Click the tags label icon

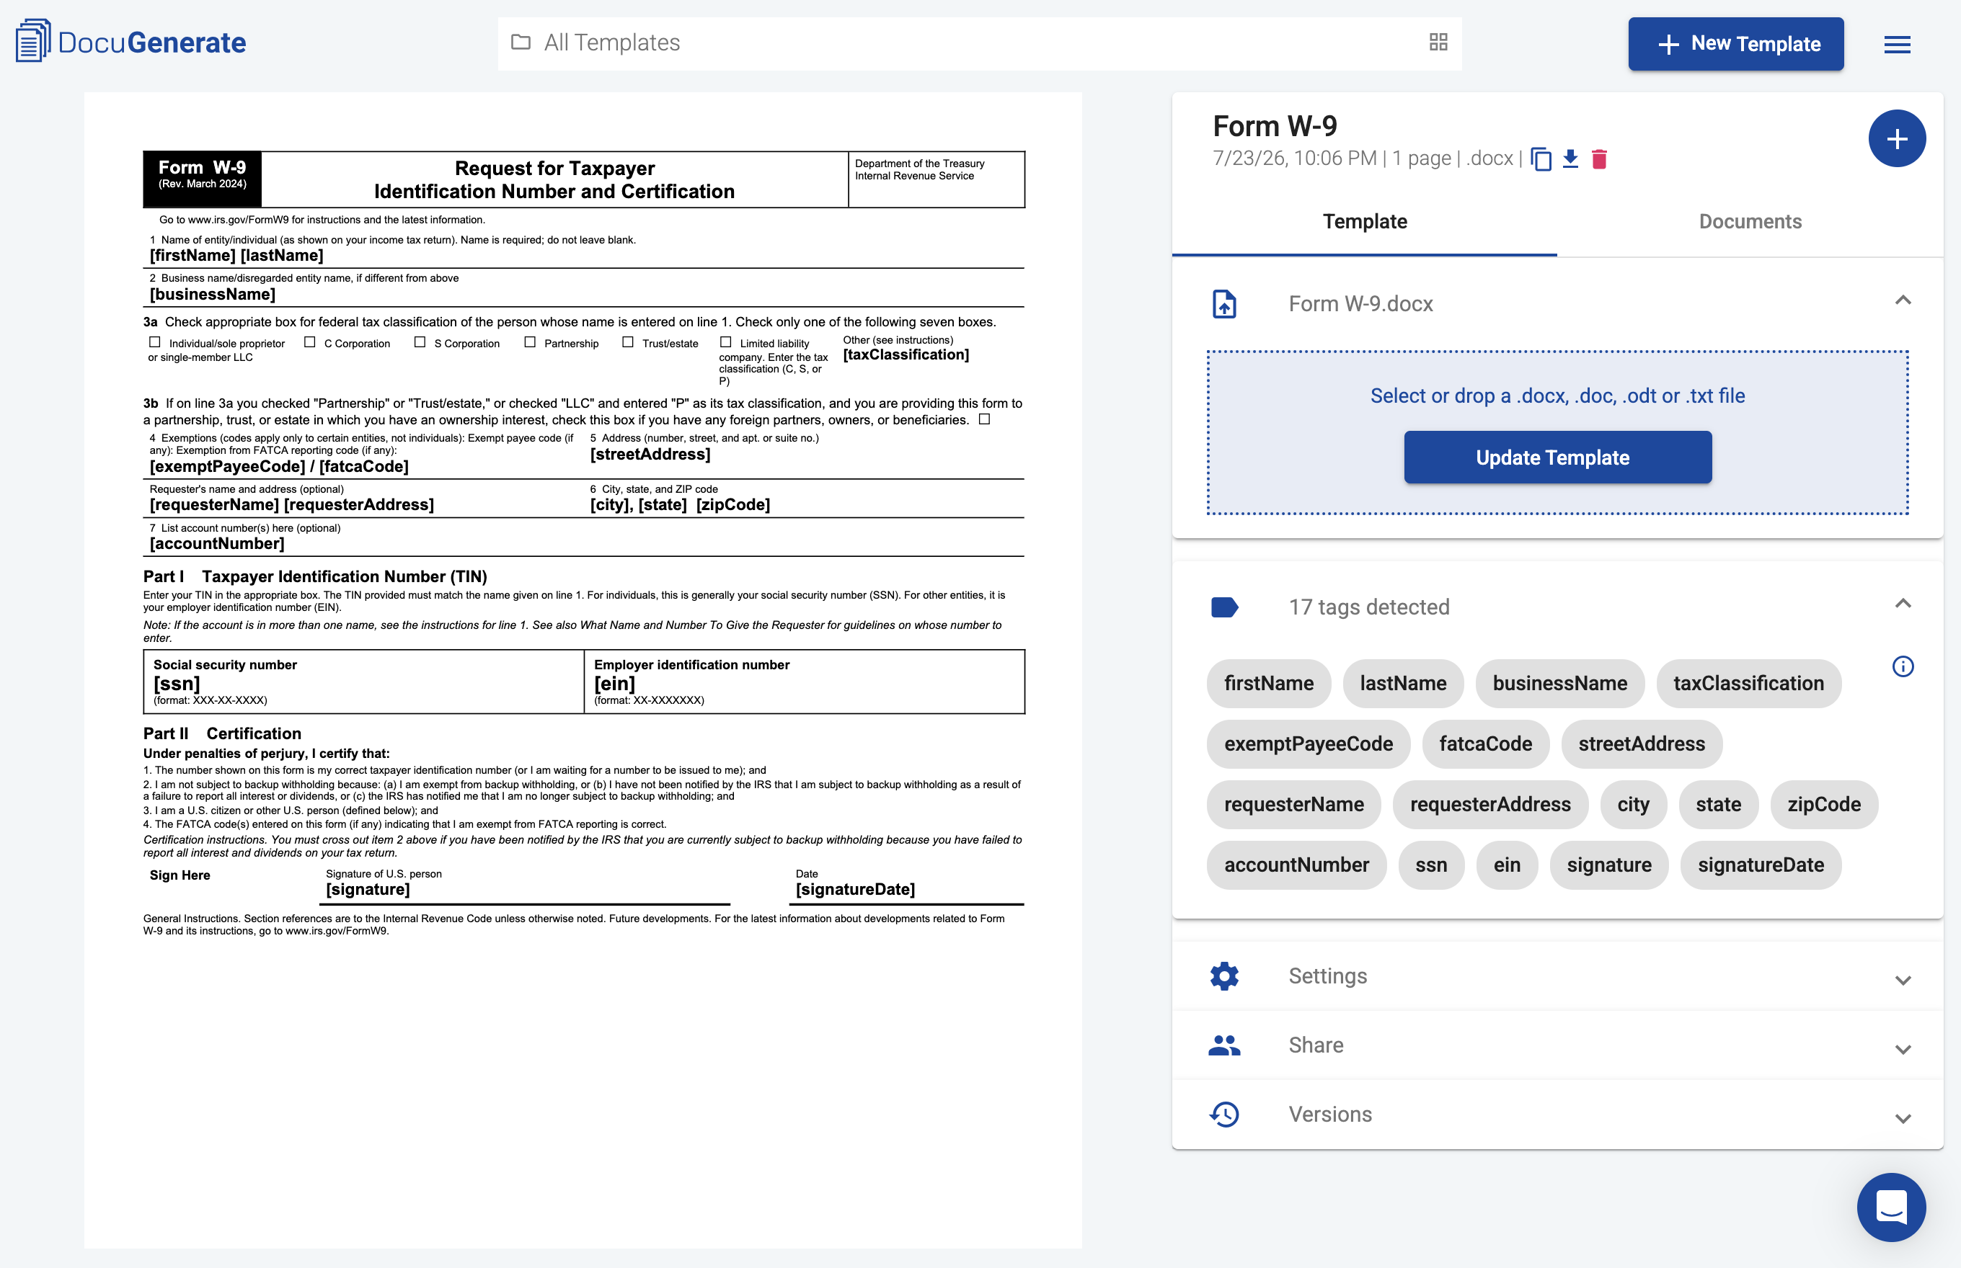[x=1224, y=607]
